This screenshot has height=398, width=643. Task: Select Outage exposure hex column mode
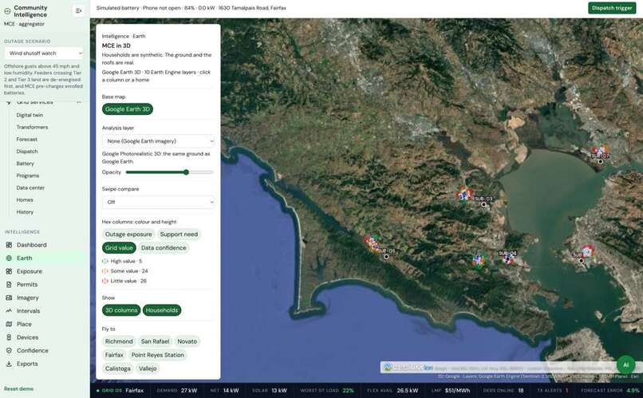(128, 234)
